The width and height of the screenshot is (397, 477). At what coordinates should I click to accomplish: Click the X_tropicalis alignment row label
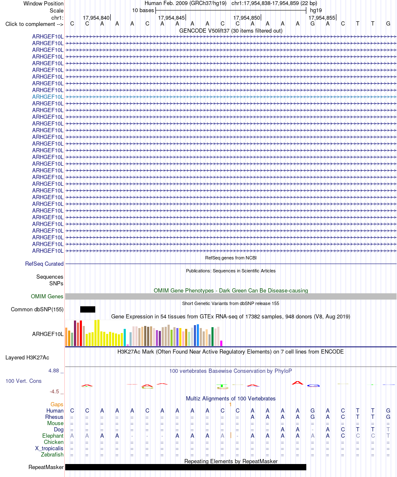pyautogui.click(x=49, y=449)
